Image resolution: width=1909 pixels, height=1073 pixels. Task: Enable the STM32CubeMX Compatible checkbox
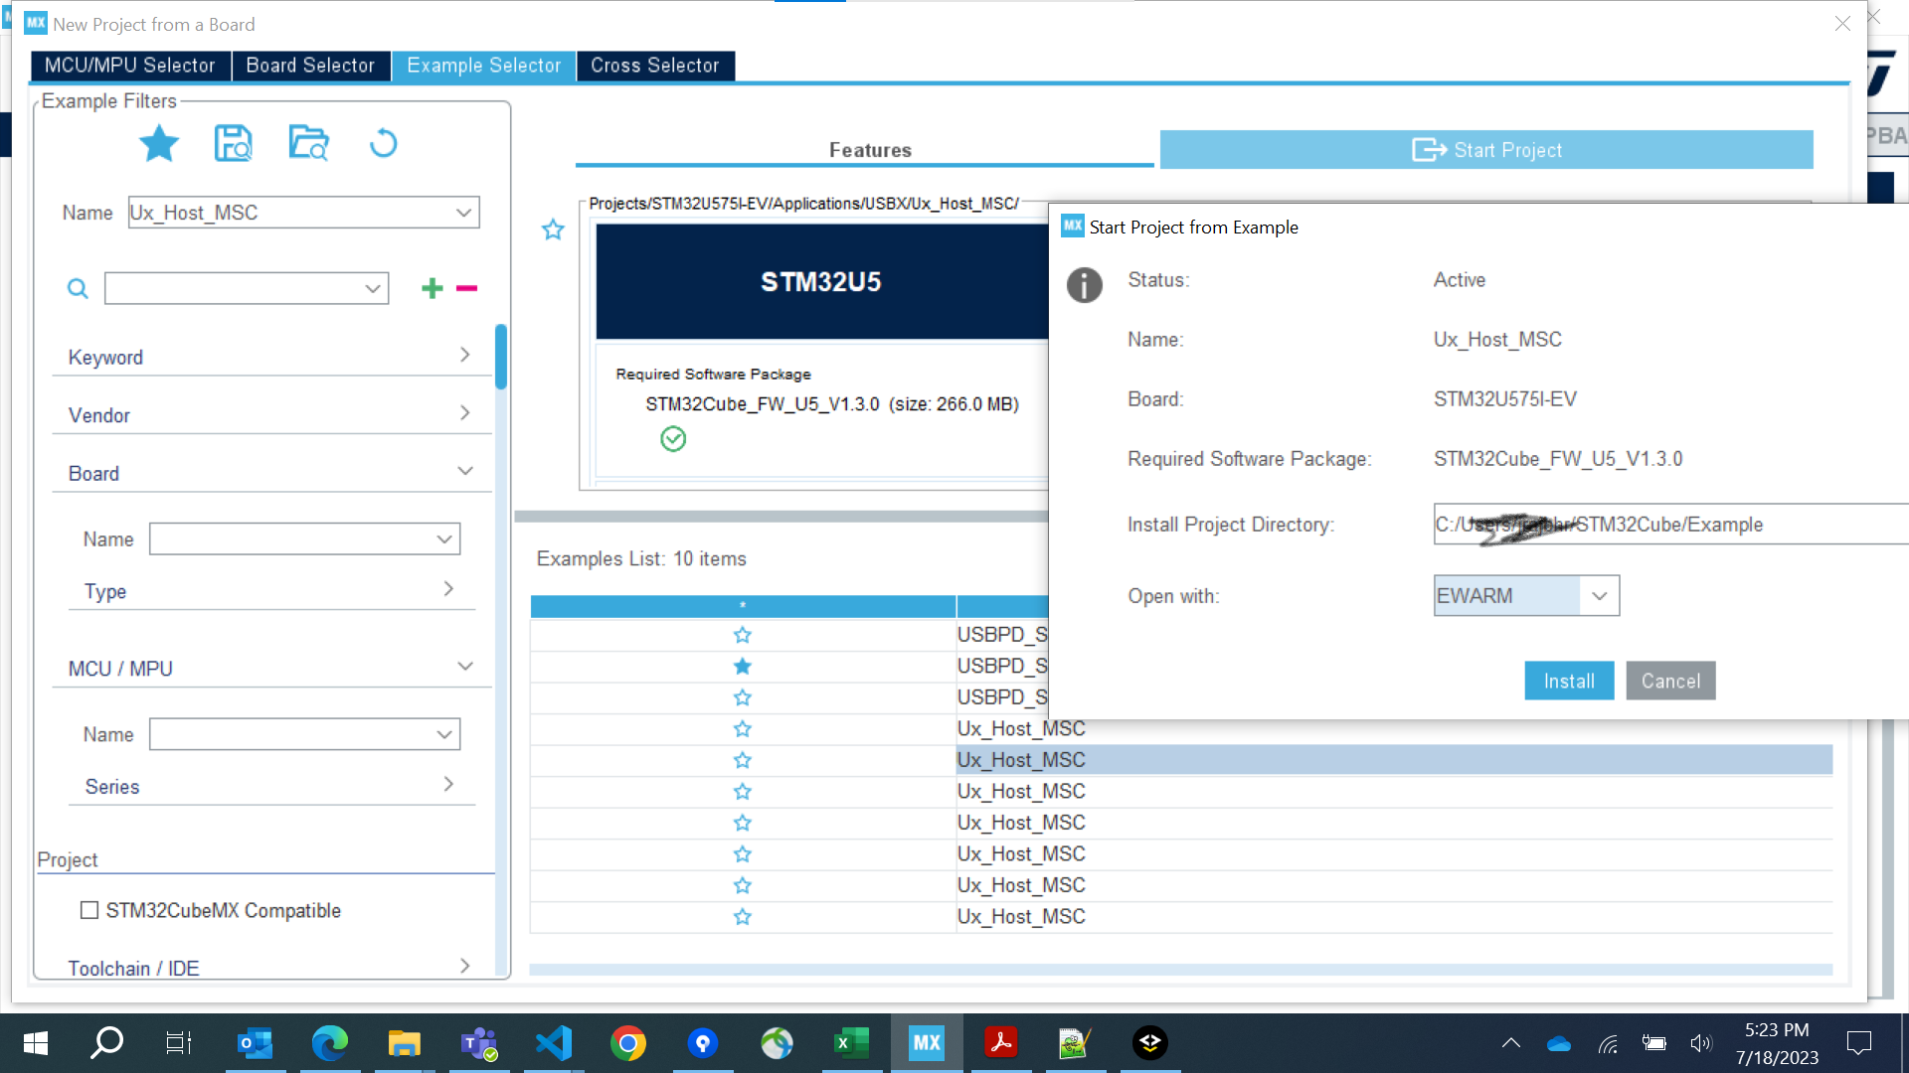(89, 910)
